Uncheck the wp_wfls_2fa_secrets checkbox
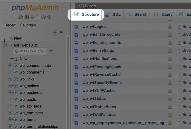 pyautogui.click(x=76, y=35)
